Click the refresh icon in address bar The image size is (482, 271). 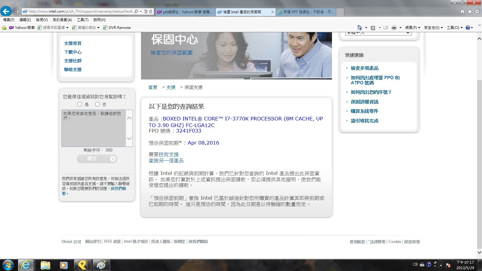click(151, 11)
